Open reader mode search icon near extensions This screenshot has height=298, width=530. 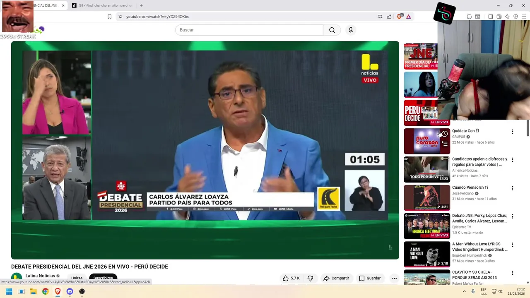click(x=477, y=17)
